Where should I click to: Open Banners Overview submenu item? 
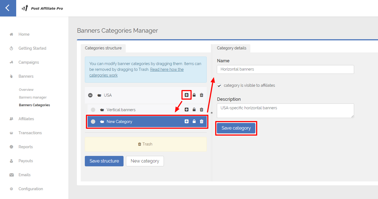coord(26,90)
